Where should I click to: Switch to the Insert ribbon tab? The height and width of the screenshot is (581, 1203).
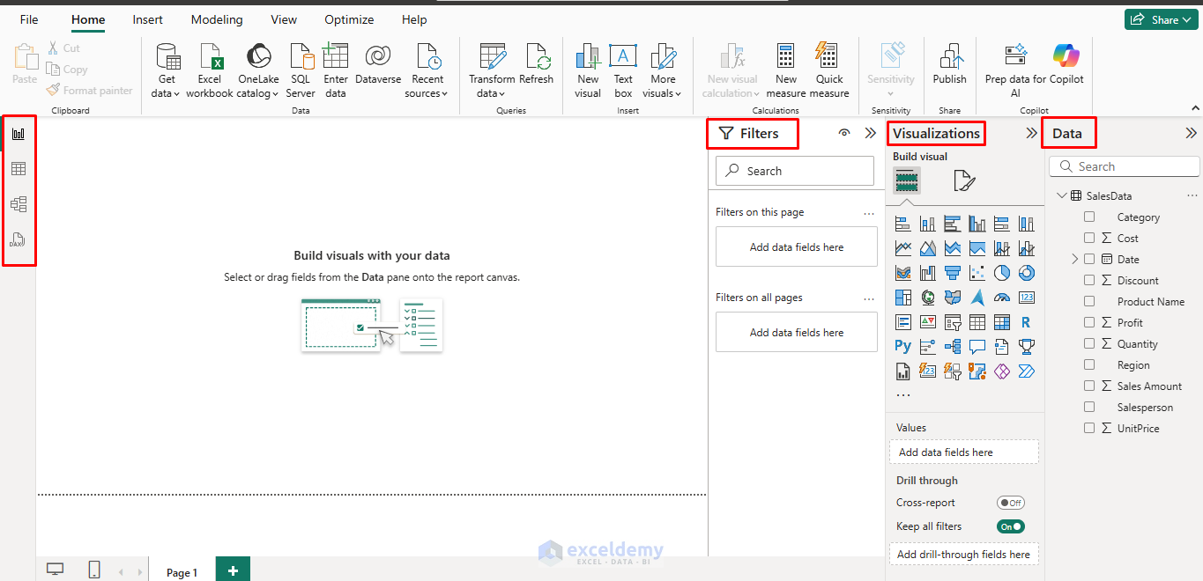click(147, 19)
